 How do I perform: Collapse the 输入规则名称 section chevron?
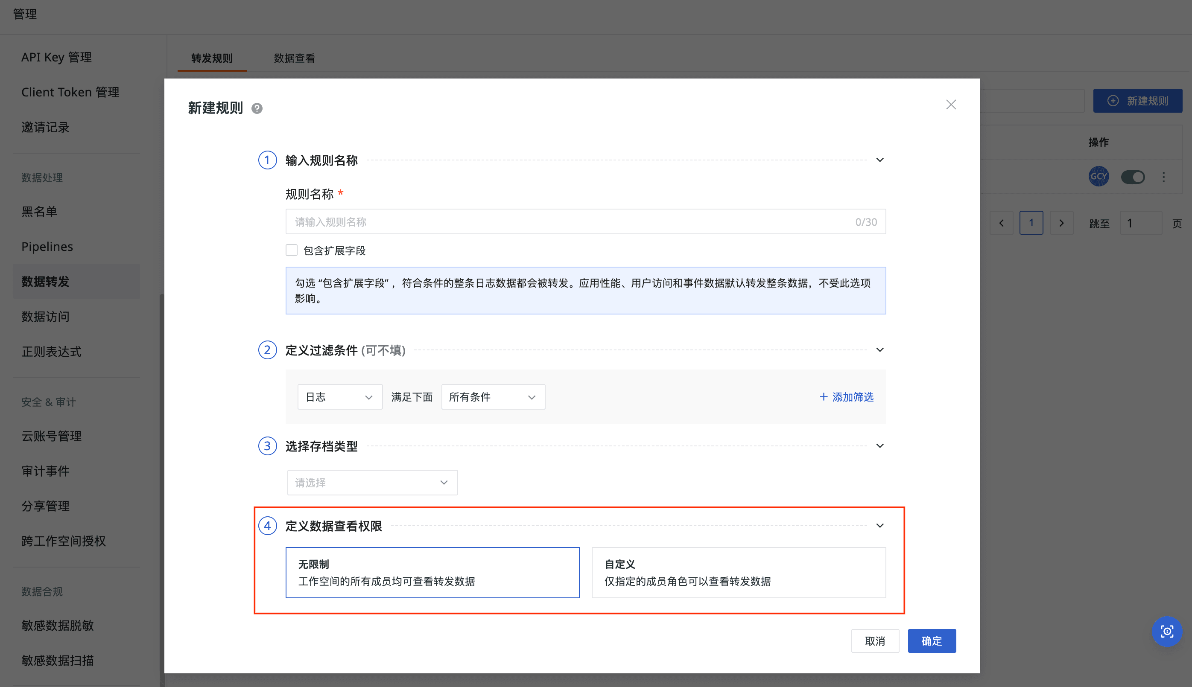click(x=880, y=160)
